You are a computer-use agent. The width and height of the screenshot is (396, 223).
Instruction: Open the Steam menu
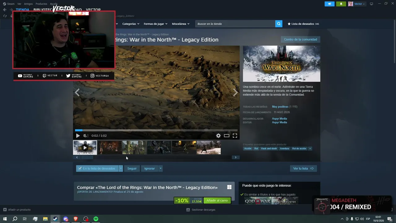click(9, 4)
